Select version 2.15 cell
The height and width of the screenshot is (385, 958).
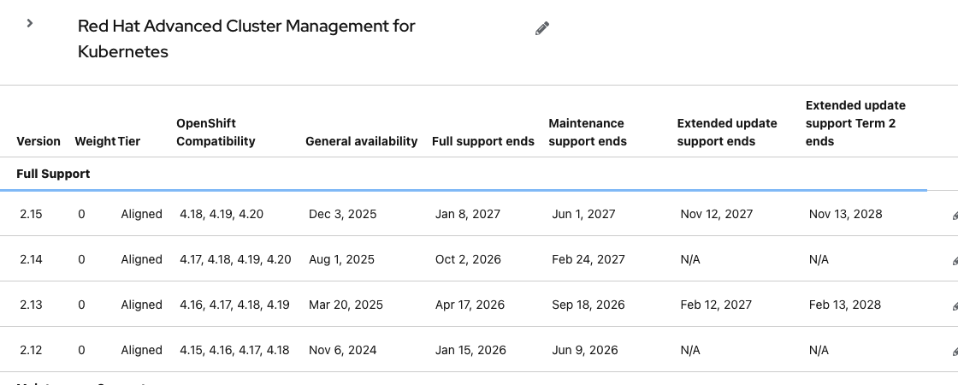pos(31,214)
